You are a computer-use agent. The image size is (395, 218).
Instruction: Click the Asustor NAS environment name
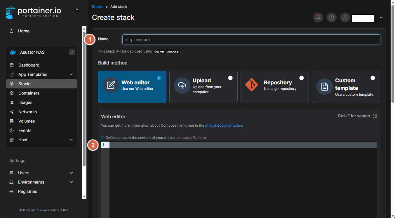click(x=32, y=52)
